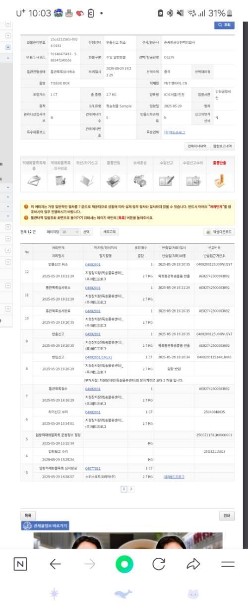248x608 pixels.
Task: Tap the green circle search button
Action: 124,564
